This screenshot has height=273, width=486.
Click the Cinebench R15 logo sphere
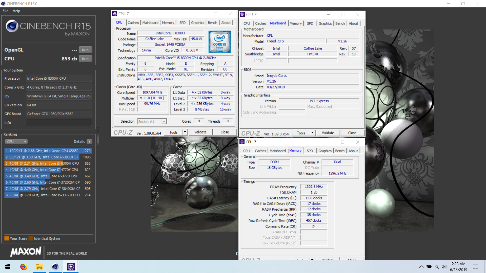pyautogui.click(x=12, y=26)
